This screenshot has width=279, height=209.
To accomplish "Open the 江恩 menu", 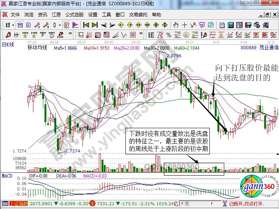I will (56, 14).
